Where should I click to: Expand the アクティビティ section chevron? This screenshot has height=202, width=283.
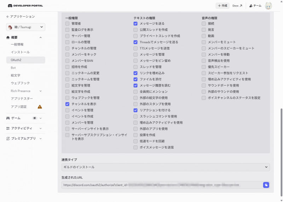click(x=41, y=128)
